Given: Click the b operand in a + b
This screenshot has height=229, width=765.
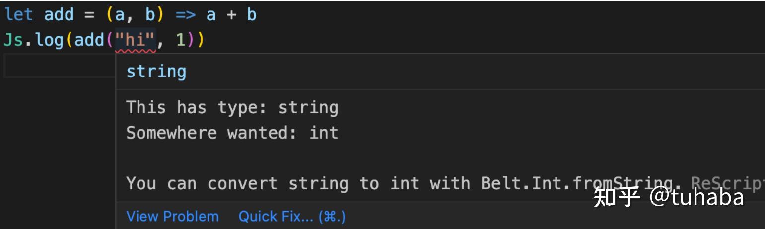Looking at the screenshot, I should pos(252,15).
